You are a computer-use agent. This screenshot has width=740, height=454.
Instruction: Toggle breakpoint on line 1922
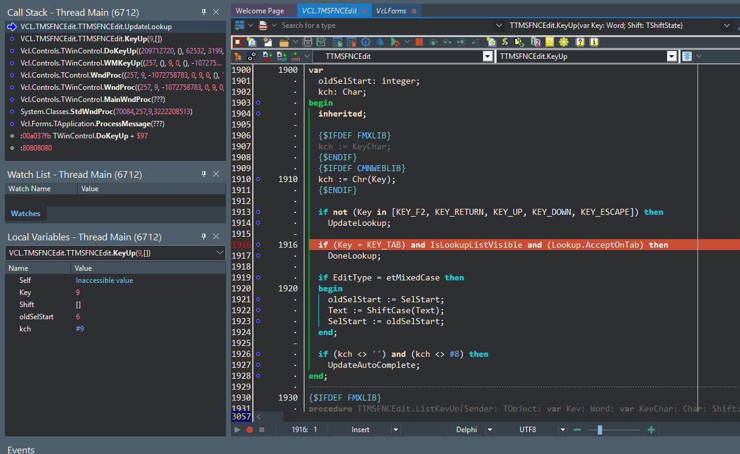click(x=258, y=310)
